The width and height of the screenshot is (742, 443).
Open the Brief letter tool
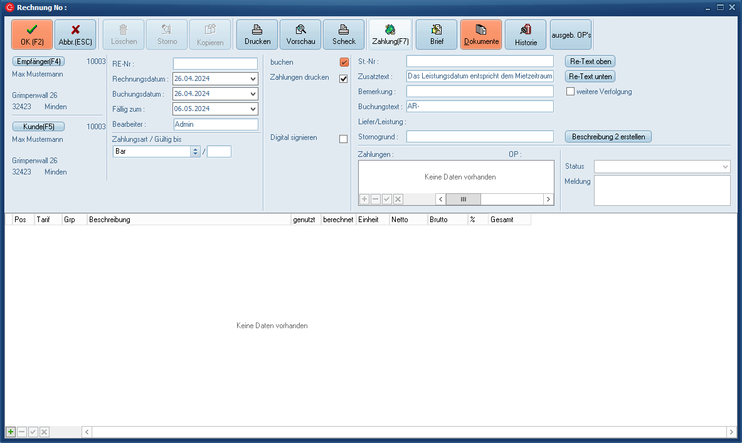click(x=437, y=35)
